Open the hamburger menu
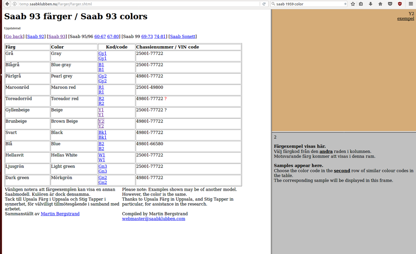Screen dimensions: 416x254 [411, 4]
